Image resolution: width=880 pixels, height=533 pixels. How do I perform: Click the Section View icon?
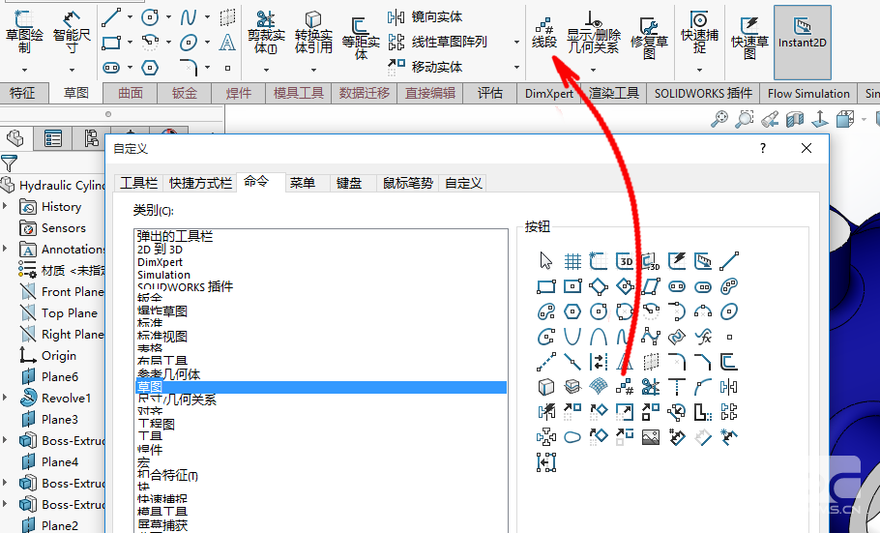795,119
